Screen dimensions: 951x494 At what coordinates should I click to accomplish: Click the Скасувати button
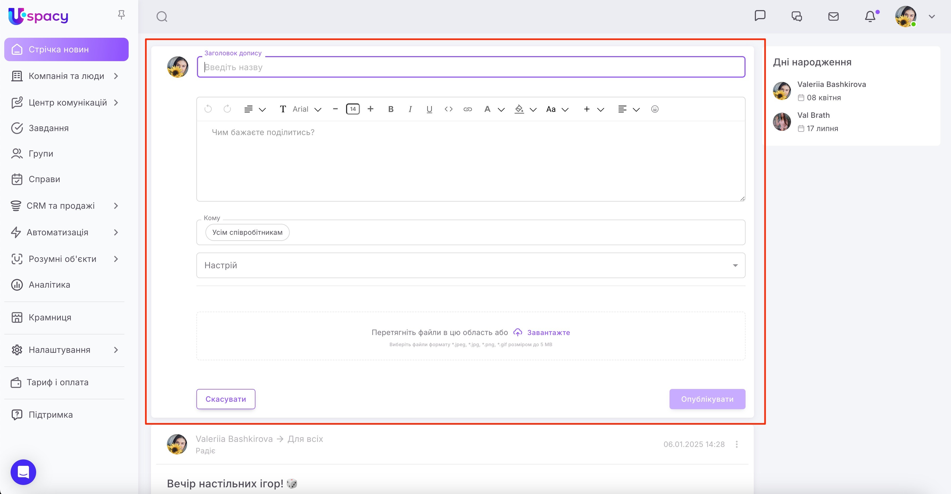tap(226, 399)
